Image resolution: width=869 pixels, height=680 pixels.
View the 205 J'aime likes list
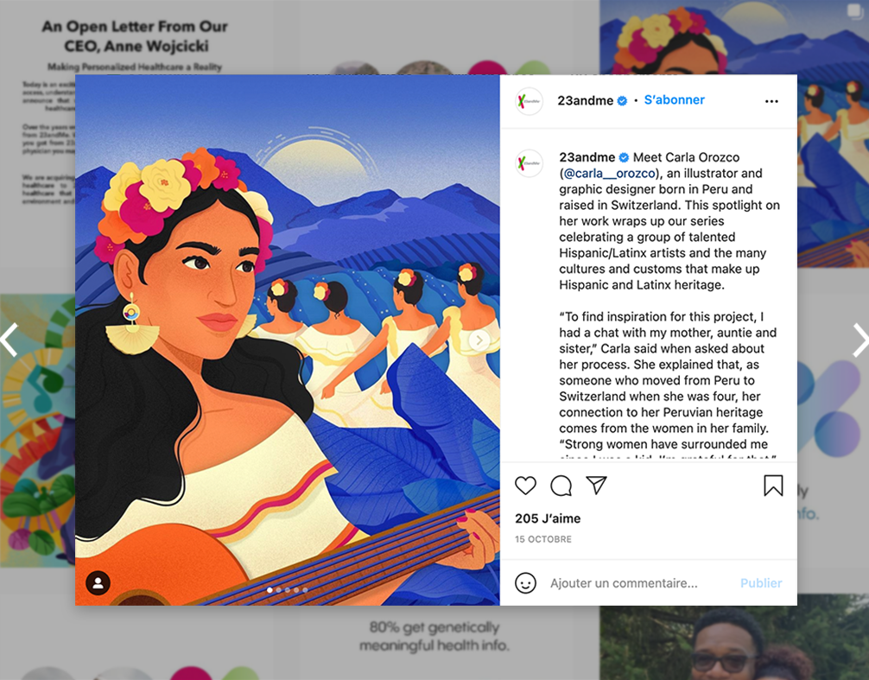(548, 518)
